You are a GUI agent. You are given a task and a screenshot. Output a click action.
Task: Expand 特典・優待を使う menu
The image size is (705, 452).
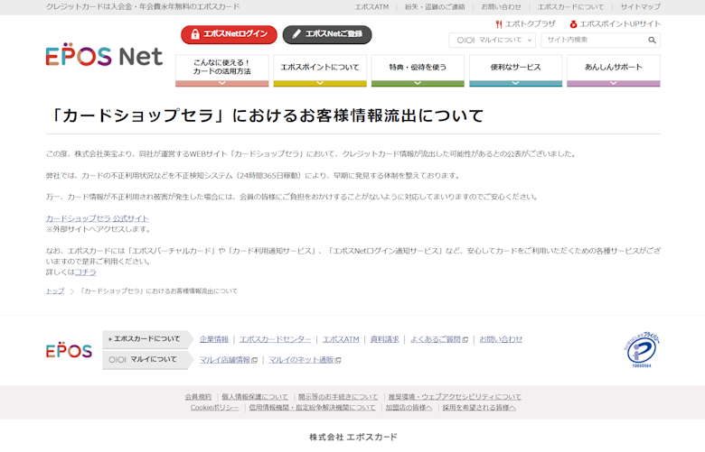[418, 70]
